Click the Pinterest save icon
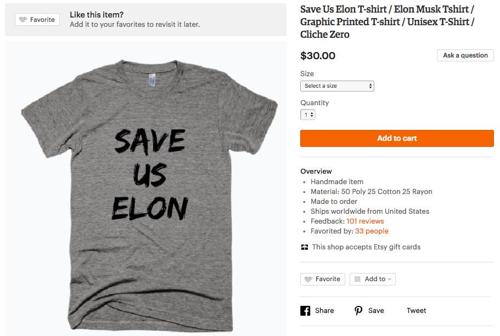This screenshot has height=336, width=500. click(x=358, y=311)
